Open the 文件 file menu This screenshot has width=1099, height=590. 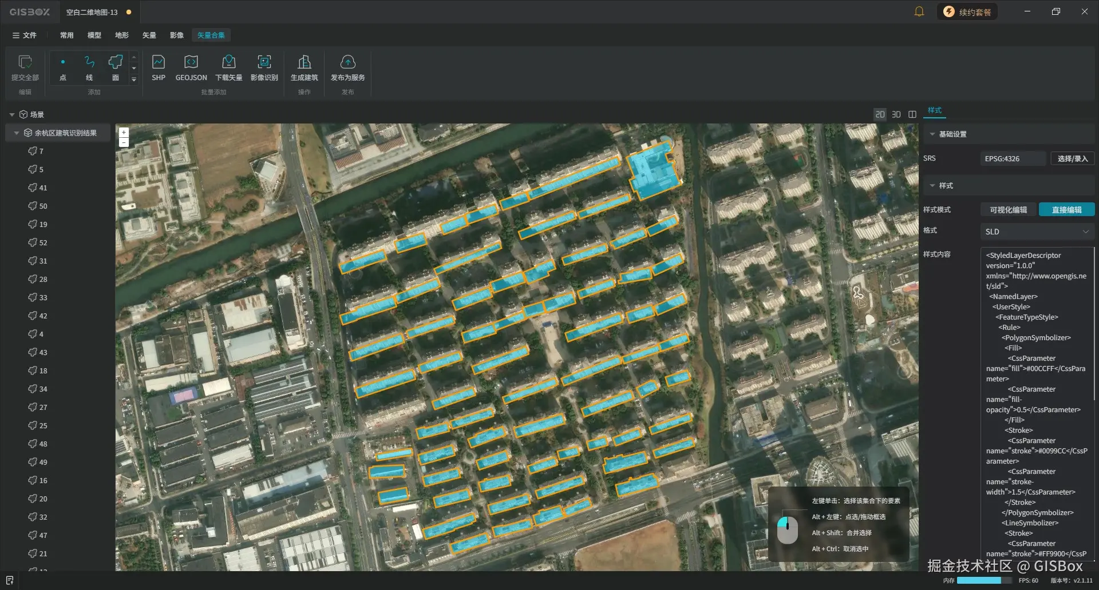(25, 35)
